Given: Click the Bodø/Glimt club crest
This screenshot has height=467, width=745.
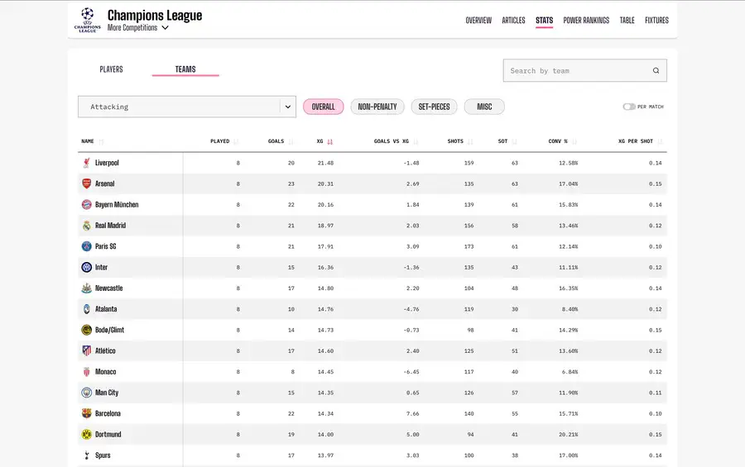Looking at the screenshot, I should (86, 330).
